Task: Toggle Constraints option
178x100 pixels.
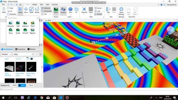Action: [46, 11]
